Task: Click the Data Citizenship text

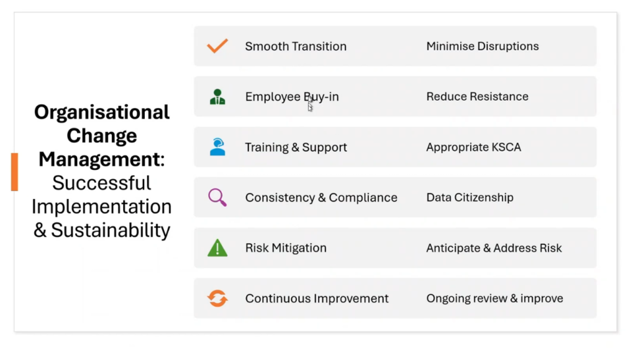Action: pyautogui.click(x=470, y=198)
